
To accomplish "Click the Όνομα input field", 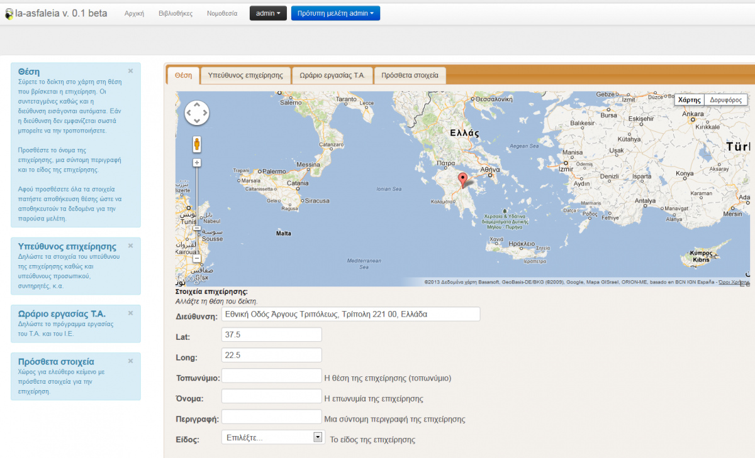I will [272, 396].
